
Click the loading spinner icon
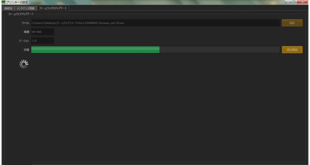point(24,64)
